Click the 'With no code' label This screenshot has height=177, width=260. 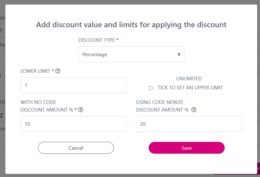(x=38, y=102)
